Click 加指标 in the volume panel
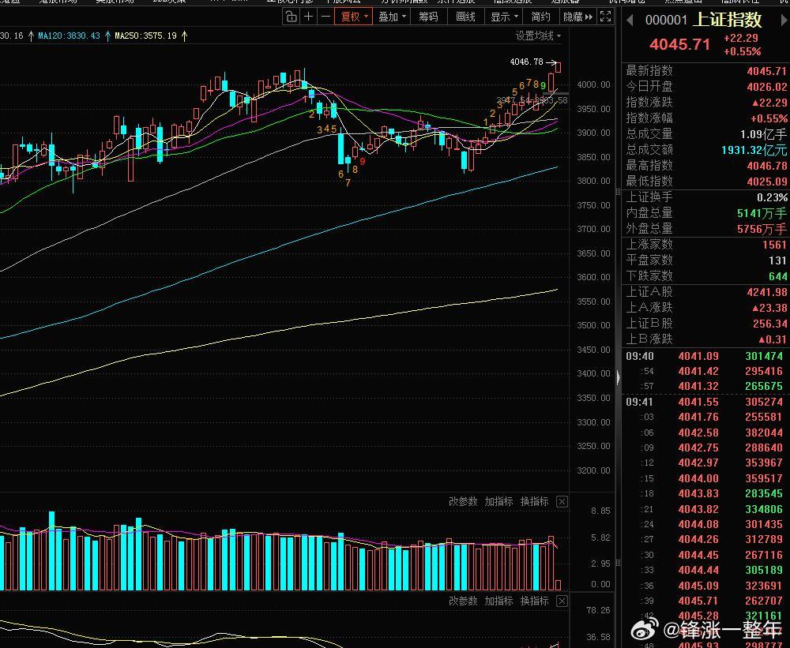 pos(498,501)
